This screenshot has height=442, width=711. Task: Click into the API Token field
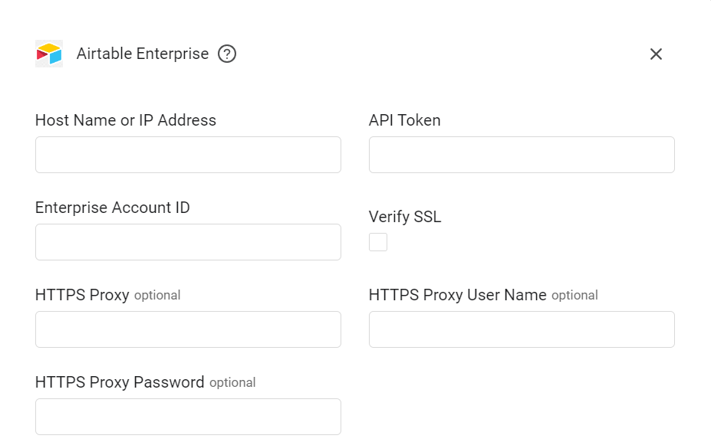pos(522,155)
